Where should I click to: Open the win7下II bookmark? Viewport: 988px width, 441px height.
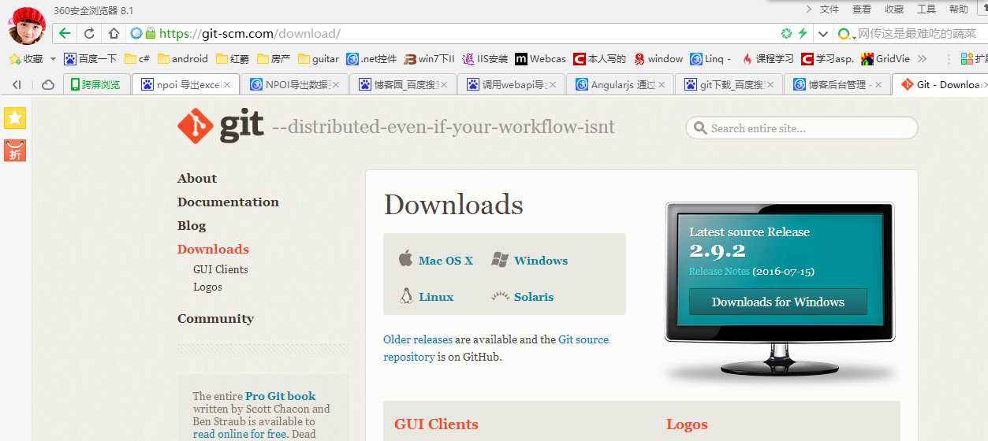point(430,58)
